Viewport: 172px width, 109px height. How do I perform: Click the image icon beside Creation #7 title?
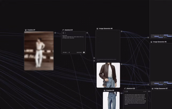(26, 30)
